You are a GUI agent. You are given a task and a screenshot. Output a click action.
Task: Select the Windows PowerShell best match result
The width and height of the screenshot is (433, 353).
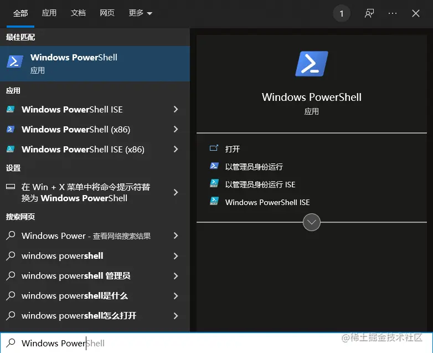click(95, 64)
